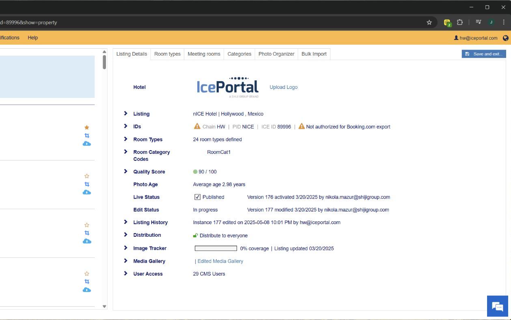Open the Edited Media Gallery link
This screenshot has width=511, height=320.
[x=220, y=261]
